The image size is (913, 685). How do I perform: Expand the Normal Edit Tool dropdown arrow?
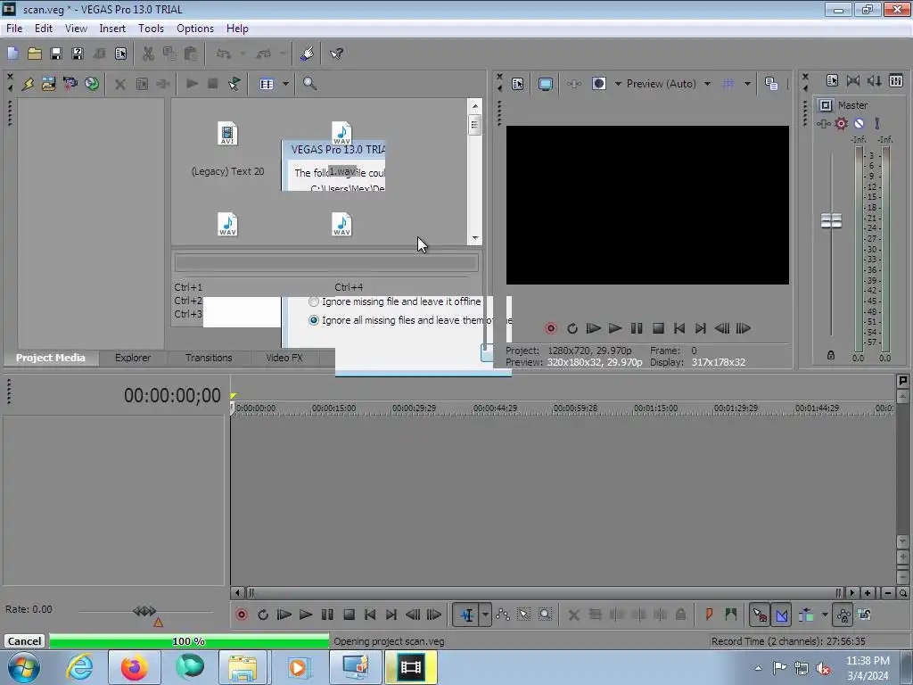pyautogui.click(x=485, y=615)
